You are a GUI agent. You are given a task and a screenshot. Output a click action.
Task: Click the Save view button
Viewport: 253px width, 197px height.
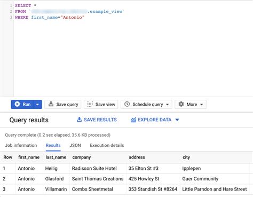tap(101, 104)
